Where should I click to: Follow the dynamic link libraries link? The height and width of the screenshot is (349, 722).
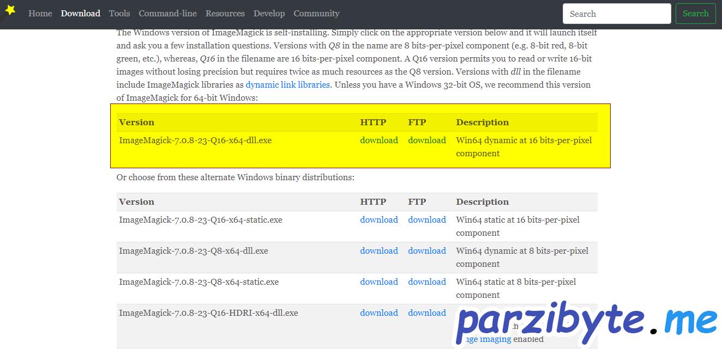click(x=287, y=85)
